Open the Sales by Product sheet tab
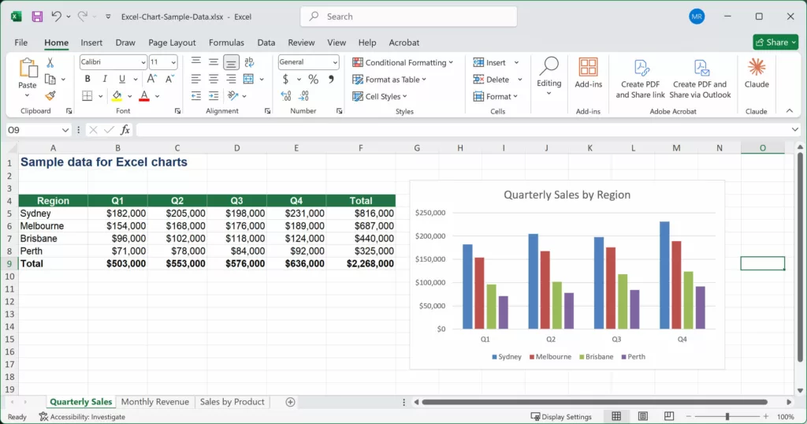Viewport: 807px width, 424px height. [232, 402]
